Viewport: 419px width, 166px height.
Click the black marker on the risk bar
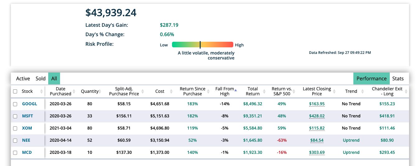200,45
